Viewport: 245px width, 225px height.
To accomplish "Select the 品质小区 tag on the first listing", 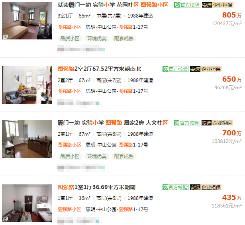I will point(70,38).
